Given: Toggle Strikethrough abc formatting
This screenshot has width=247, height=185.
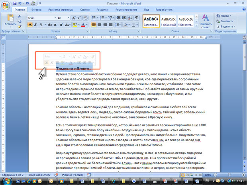Looking at the screenshot, I should [x=50, y=25].
